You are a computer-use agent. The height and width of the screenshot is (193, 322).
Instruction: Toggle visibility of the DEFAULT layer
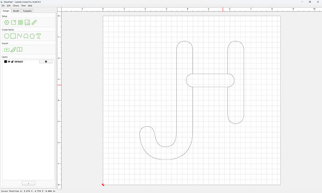[9, 62]
